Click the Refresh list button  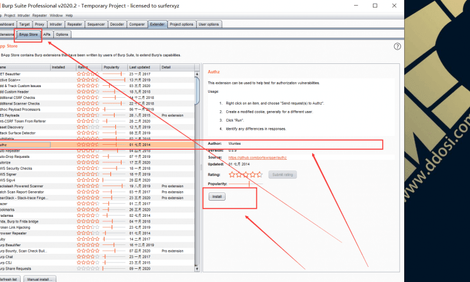[x=10, y=279]
